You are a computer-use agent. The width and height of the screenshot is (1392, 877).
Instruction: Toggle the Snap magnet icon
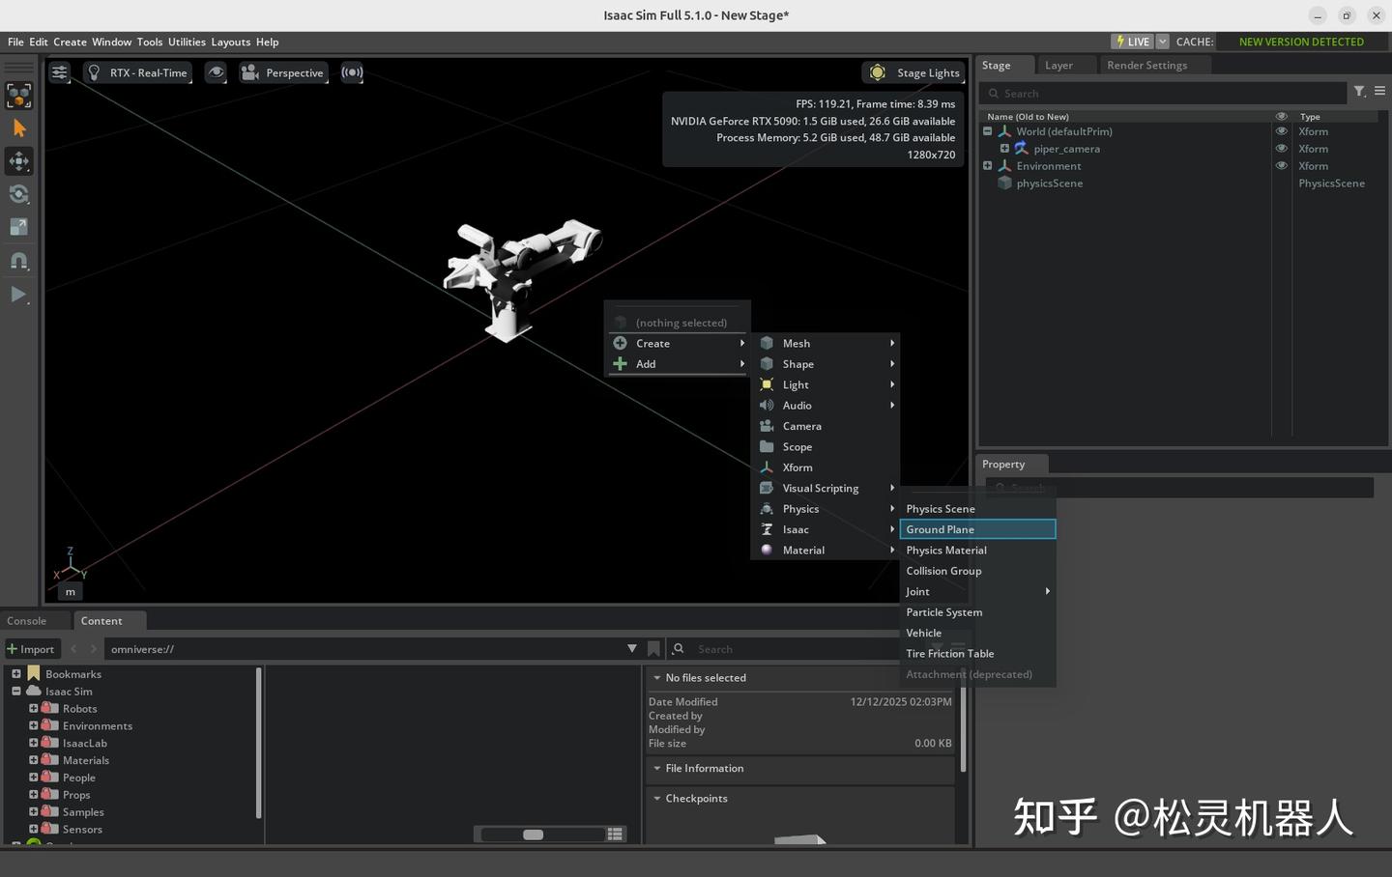point(19,261)
